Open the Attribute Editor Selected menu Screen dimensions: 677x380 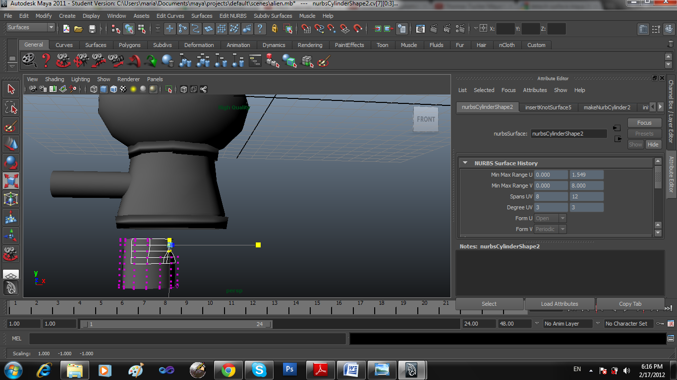484,90
